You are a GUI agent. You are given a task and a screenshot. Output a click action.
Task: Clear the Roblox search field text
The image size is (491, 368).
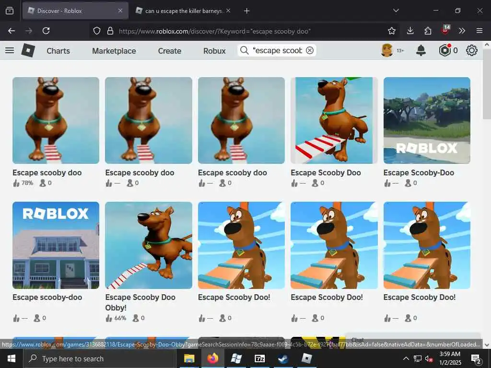coord(310,50)
